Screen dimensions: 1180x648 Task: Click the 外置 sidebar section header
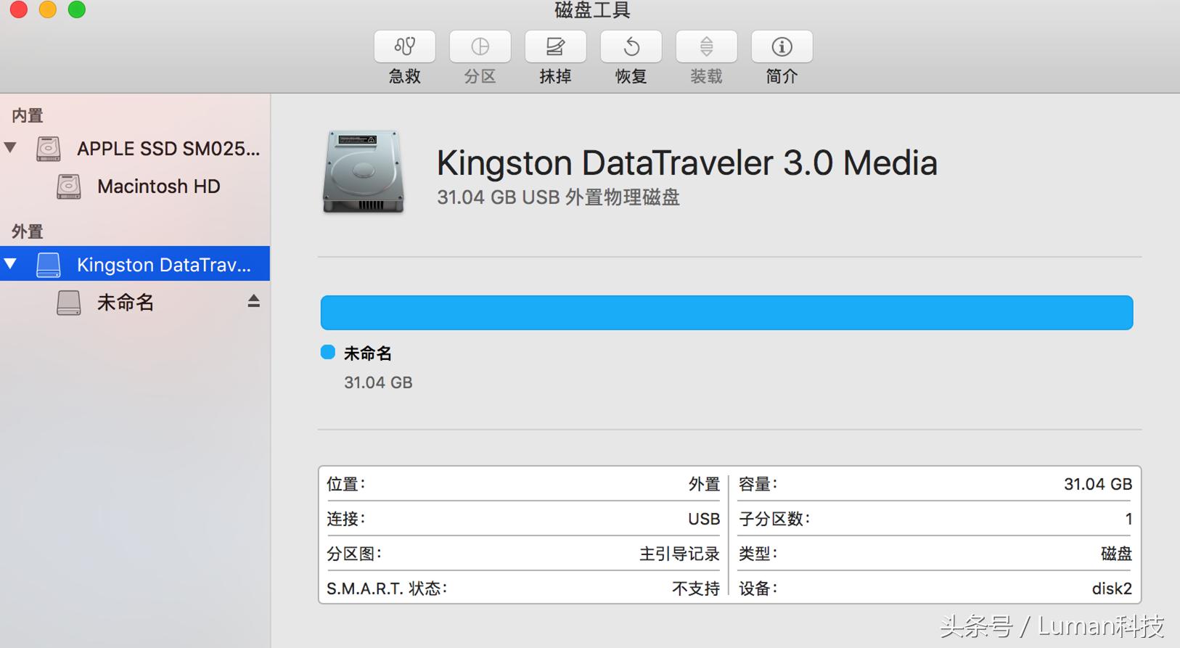(28, 231)
